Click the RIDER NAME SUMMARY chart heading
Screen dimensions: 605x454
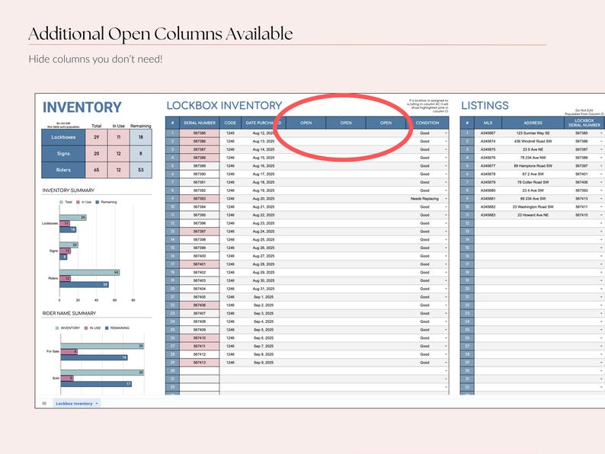click(69, 313)
